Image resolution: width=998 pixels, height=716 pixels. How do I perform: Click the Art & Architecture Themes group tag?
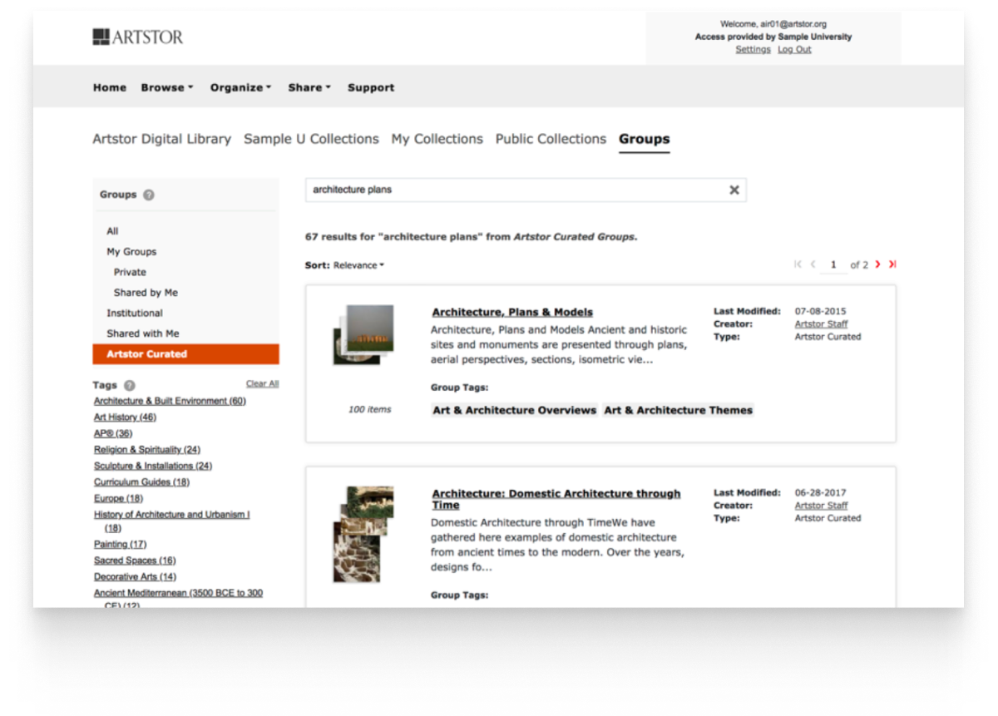pyautogui.click(x=678, y=410)
